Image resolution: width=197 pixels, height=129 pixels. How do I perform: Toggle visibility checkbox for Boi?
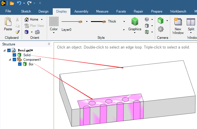coord(20,64)
